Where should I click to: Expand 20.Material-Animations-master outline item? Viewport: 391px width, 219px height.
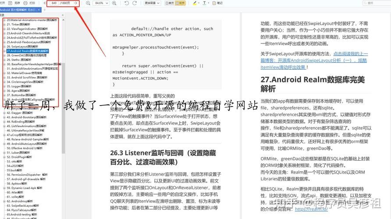pyautogui.click(x=4, y=20)
